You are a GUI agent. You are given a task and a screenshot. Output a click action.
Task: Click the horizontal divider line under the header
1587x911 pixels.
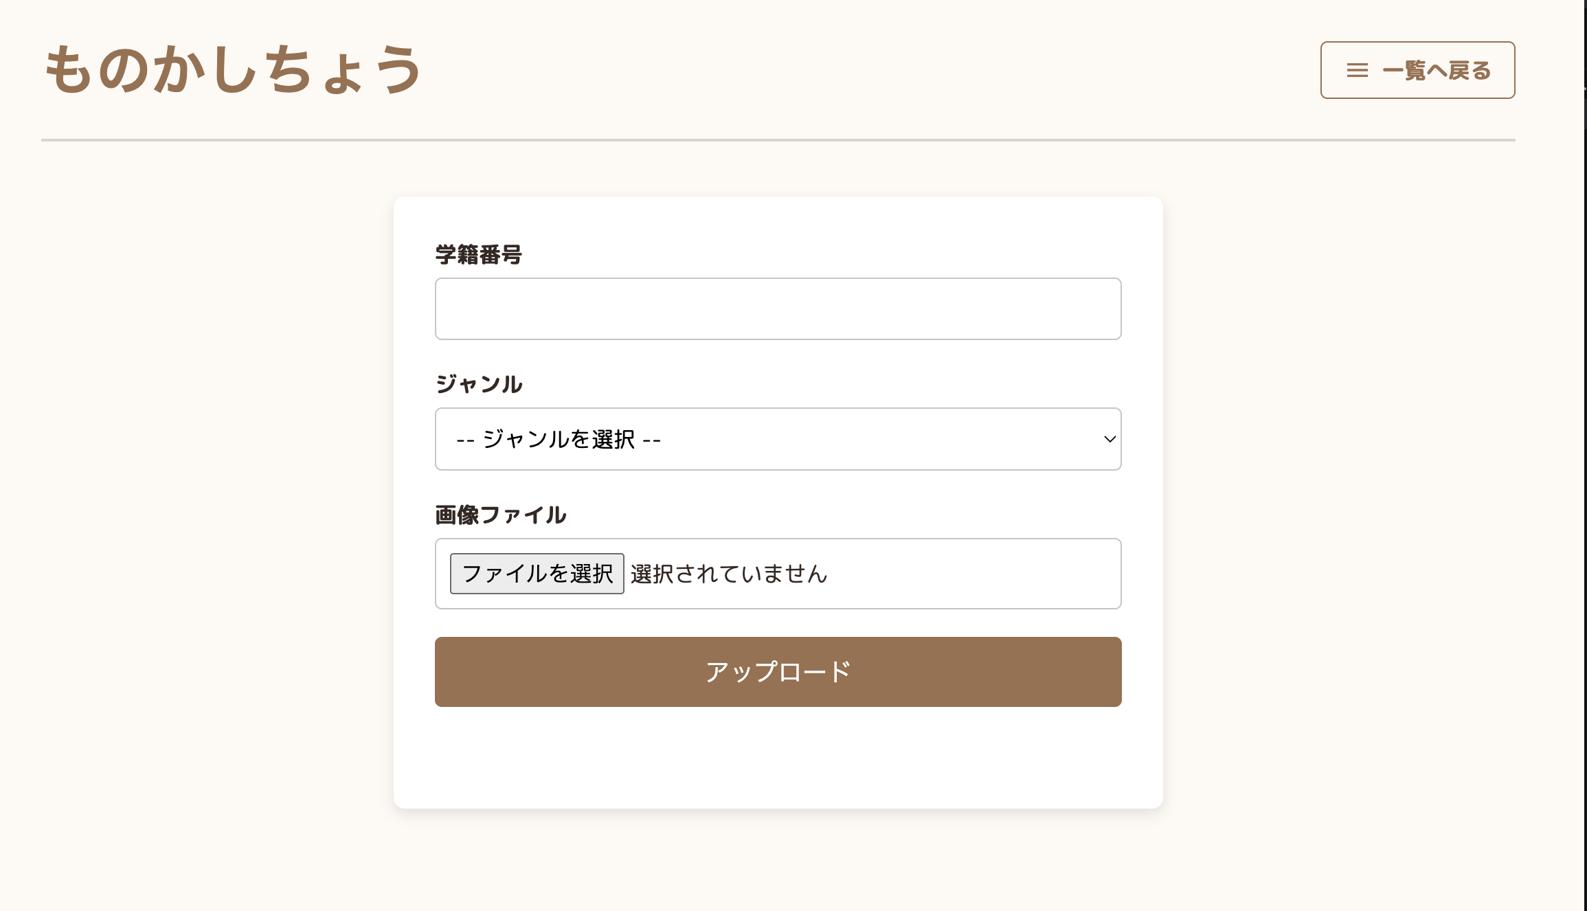coord(778,140)
